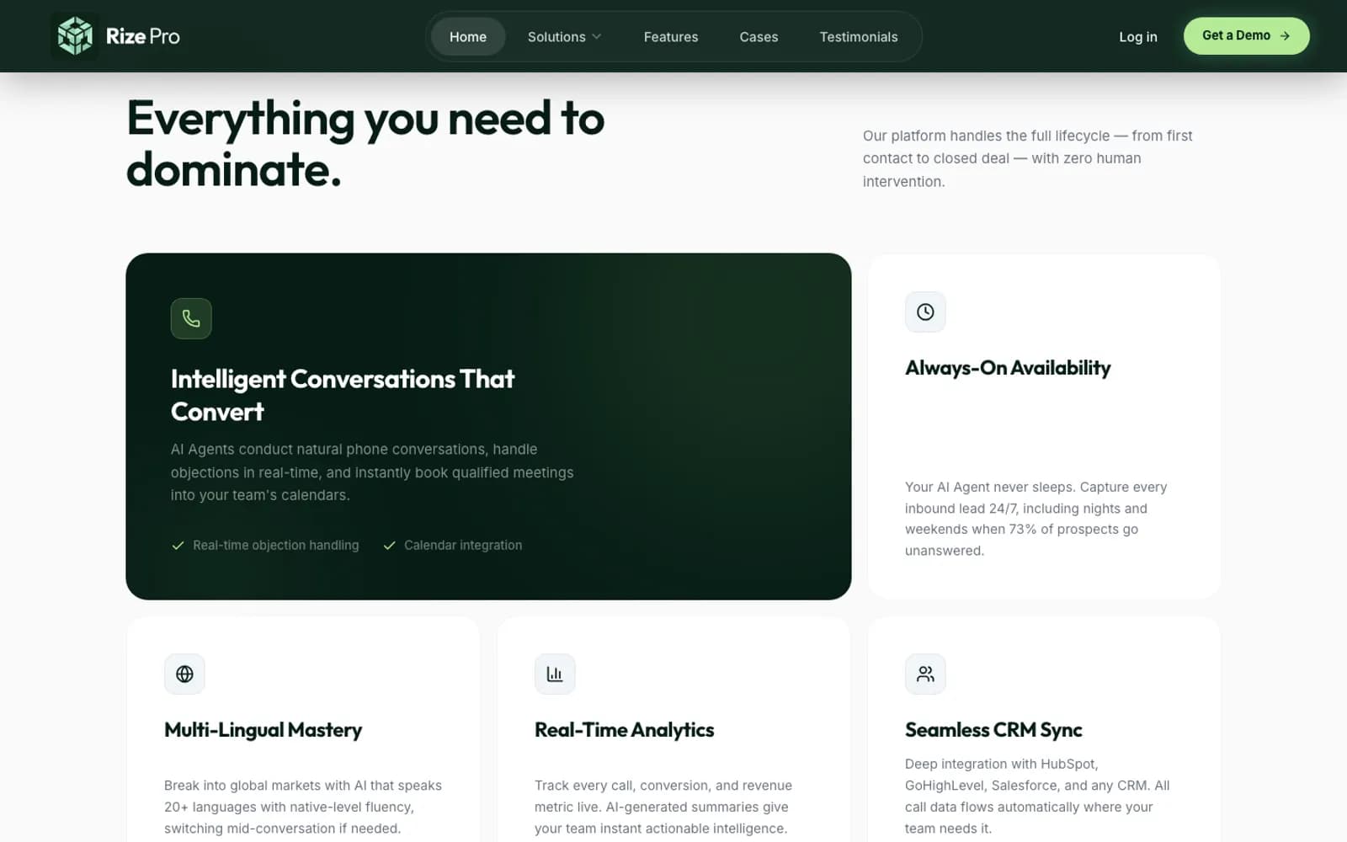Click the 'Deep integration with HubSpot' description

1037,796
